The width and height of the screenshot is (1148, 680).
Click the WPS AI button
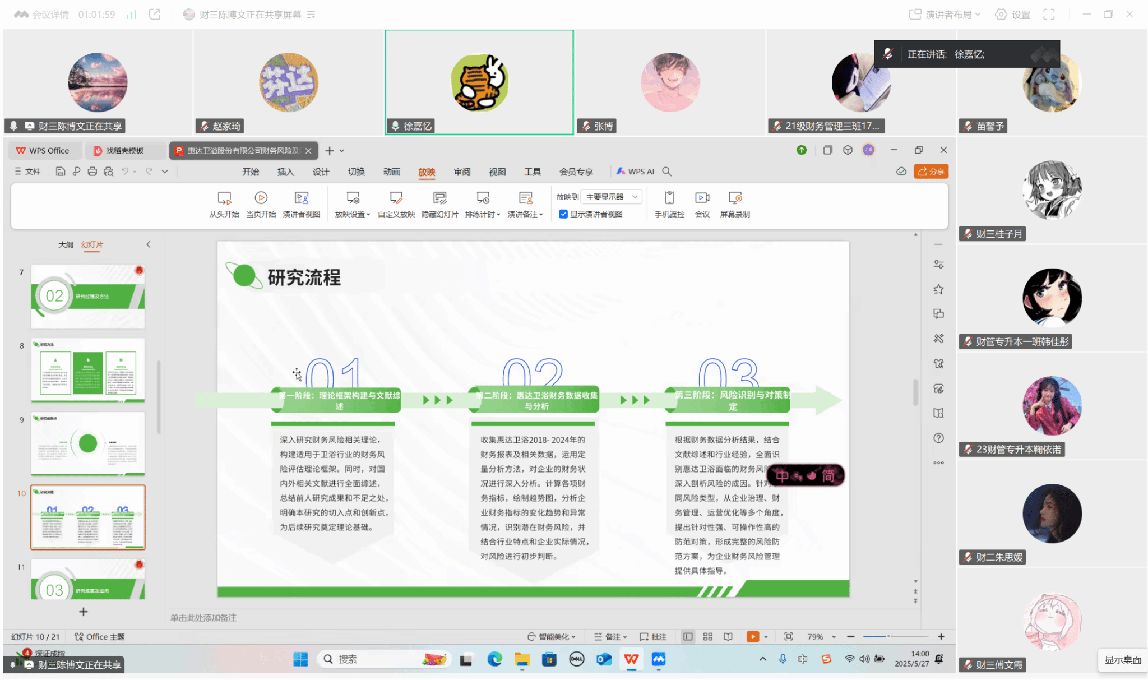tap(635, 172)
